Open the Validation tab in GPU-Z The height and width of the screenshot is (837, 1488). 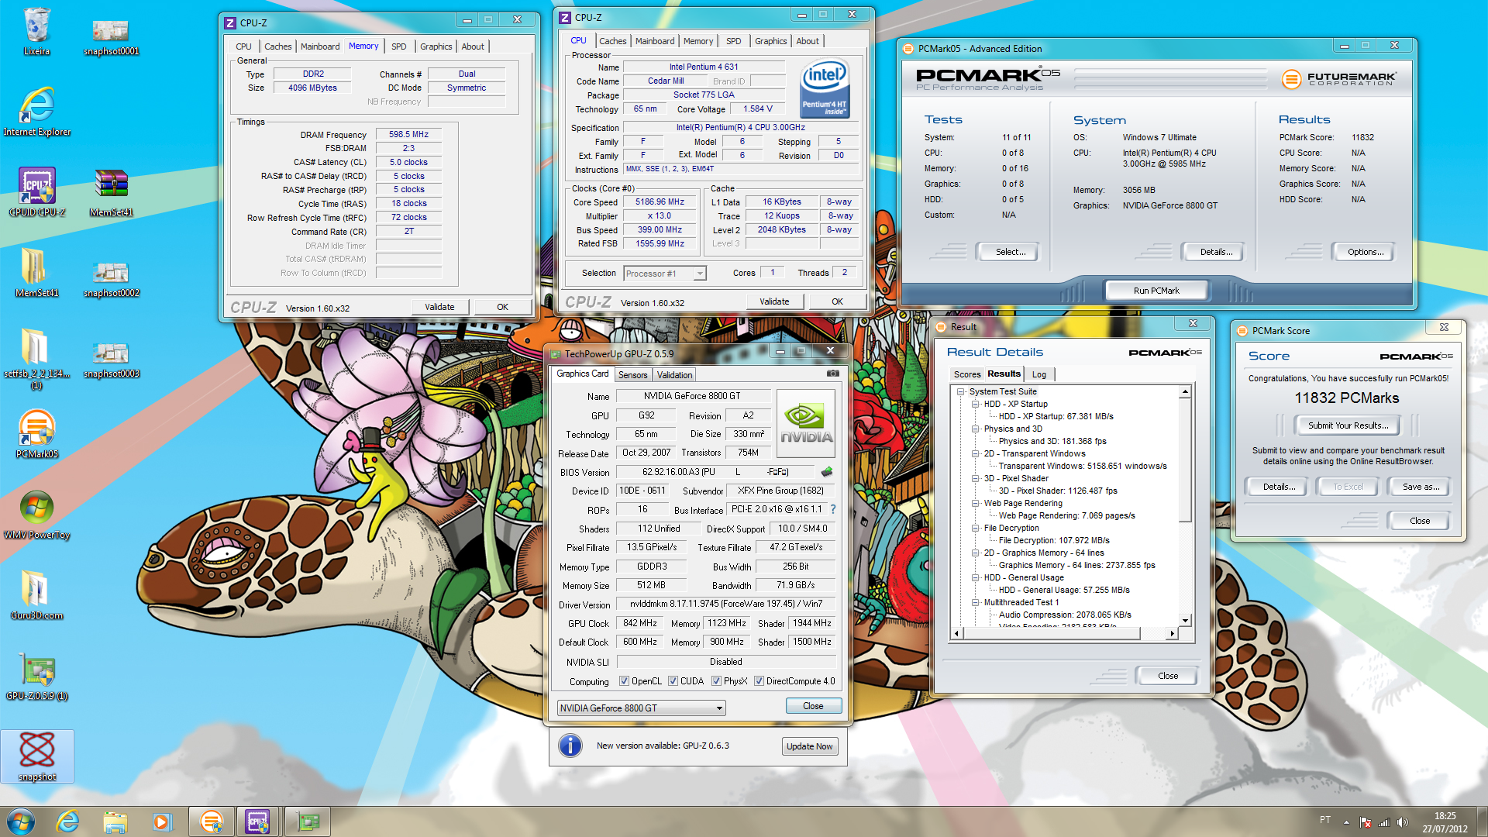point(674,375)
